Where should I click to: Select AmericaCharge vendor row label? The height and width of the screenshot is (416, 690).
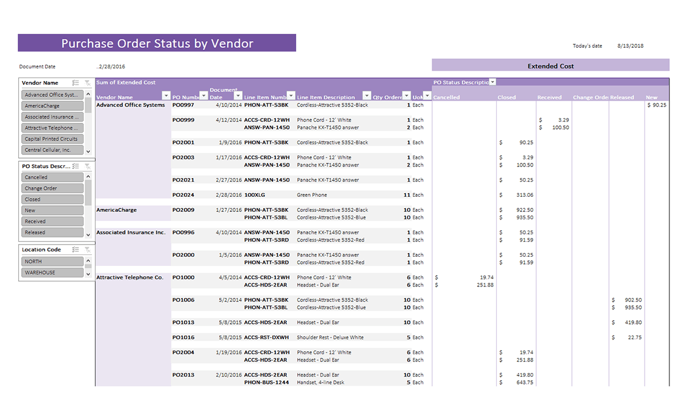pos(117,210)
